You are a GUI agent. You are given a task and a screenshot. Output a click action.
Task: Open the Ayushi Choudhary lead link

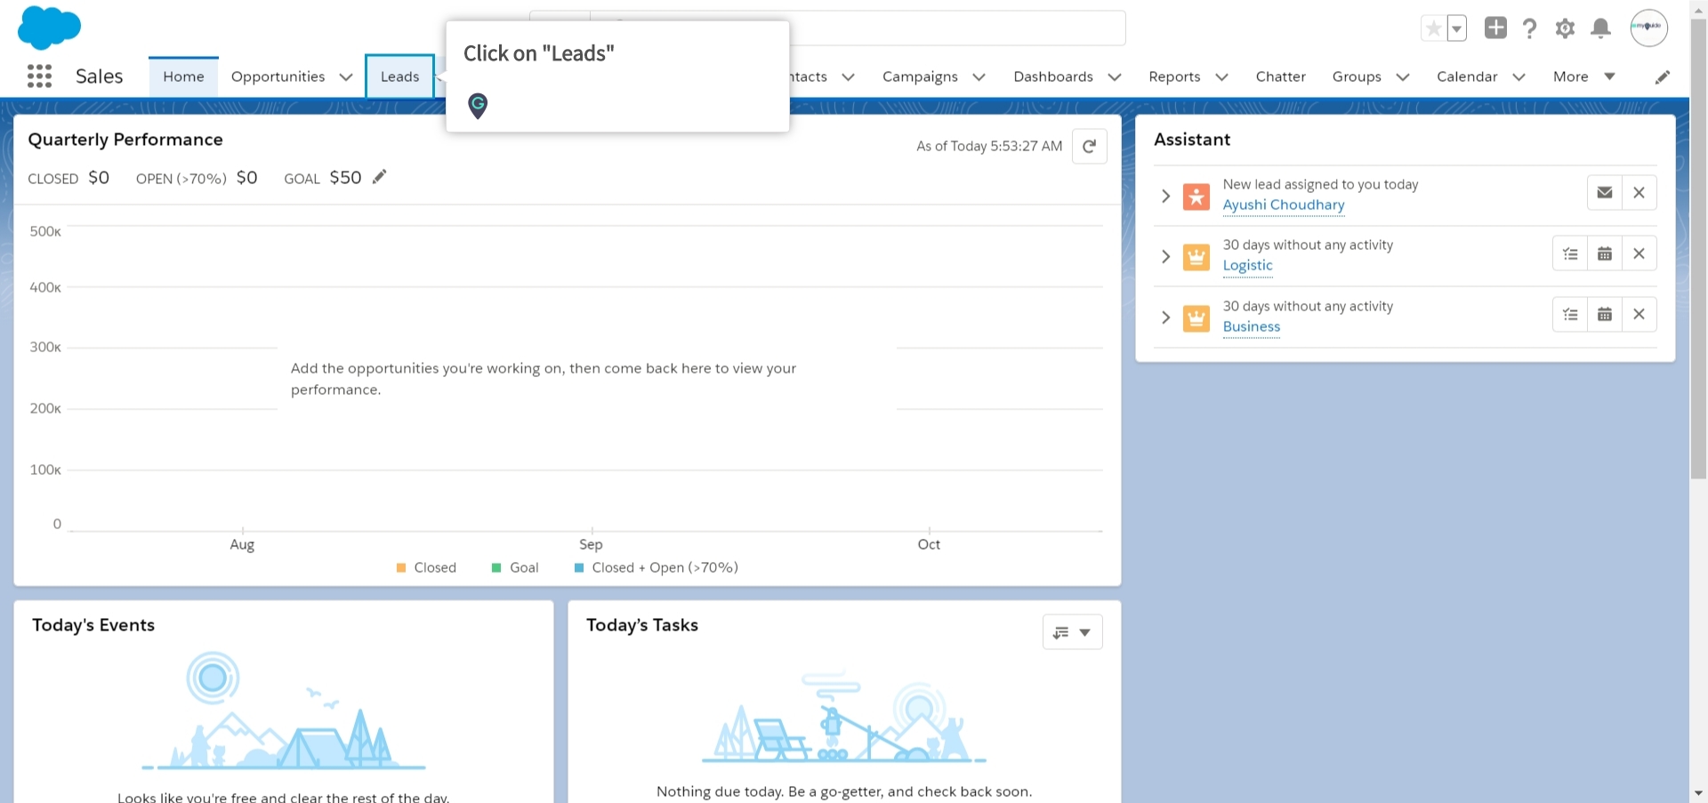[1283, 205]
